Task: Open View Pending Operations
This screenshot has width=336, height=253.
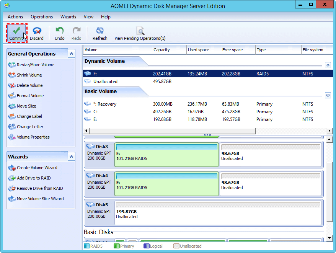Action: pyautogui.click(x=140, y=33)
